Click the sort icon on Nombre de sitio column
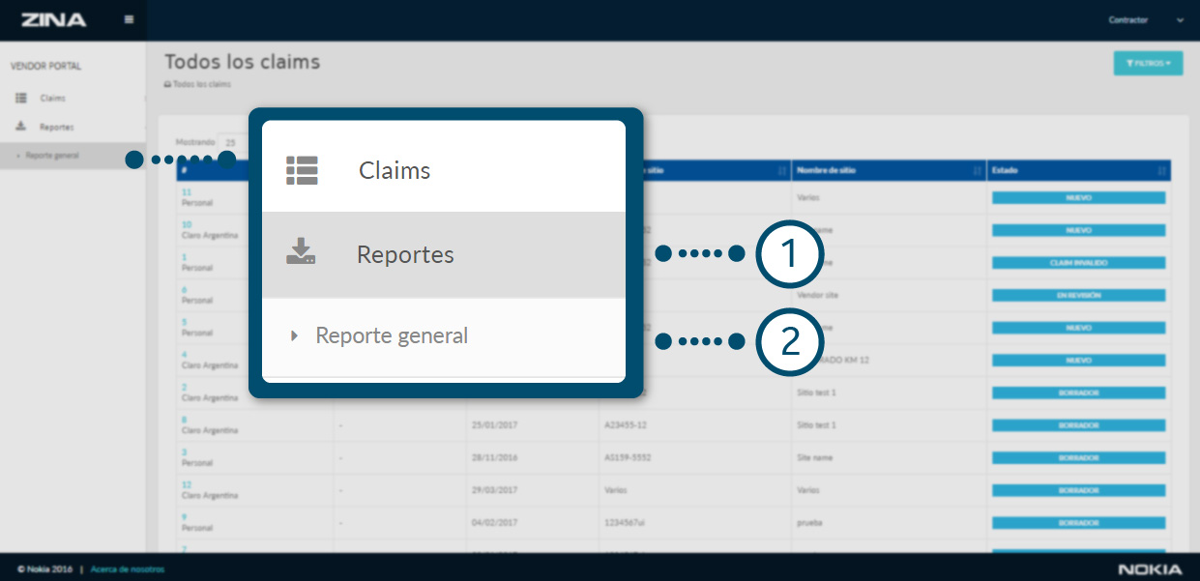Image resolution: width=1200 pixels, height=581 pixels. point(975,171)
